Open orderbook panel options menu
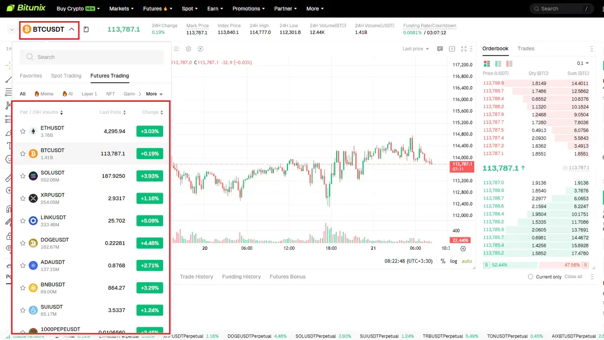This screenshot has height=340, width=604. pyautogui.click(x=592, y=49)
